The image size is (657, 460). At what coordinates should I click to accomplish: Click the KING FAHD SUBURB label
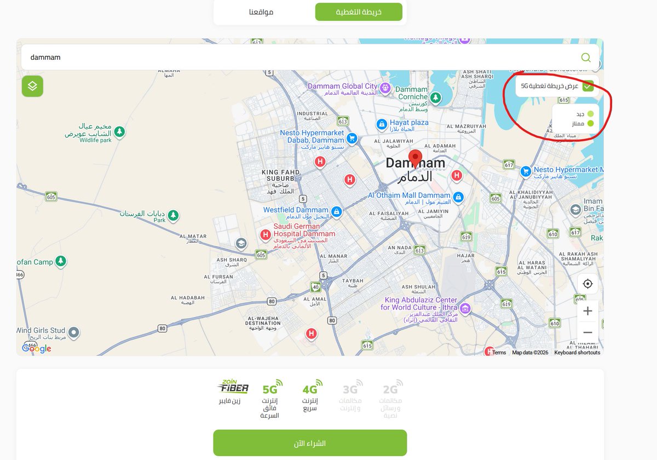(x=281, y=175)
